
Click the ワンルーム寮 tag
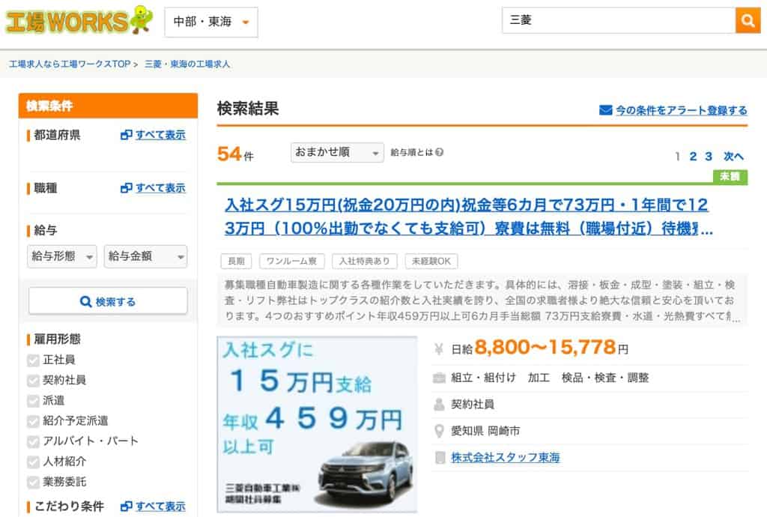pos(291,261)
